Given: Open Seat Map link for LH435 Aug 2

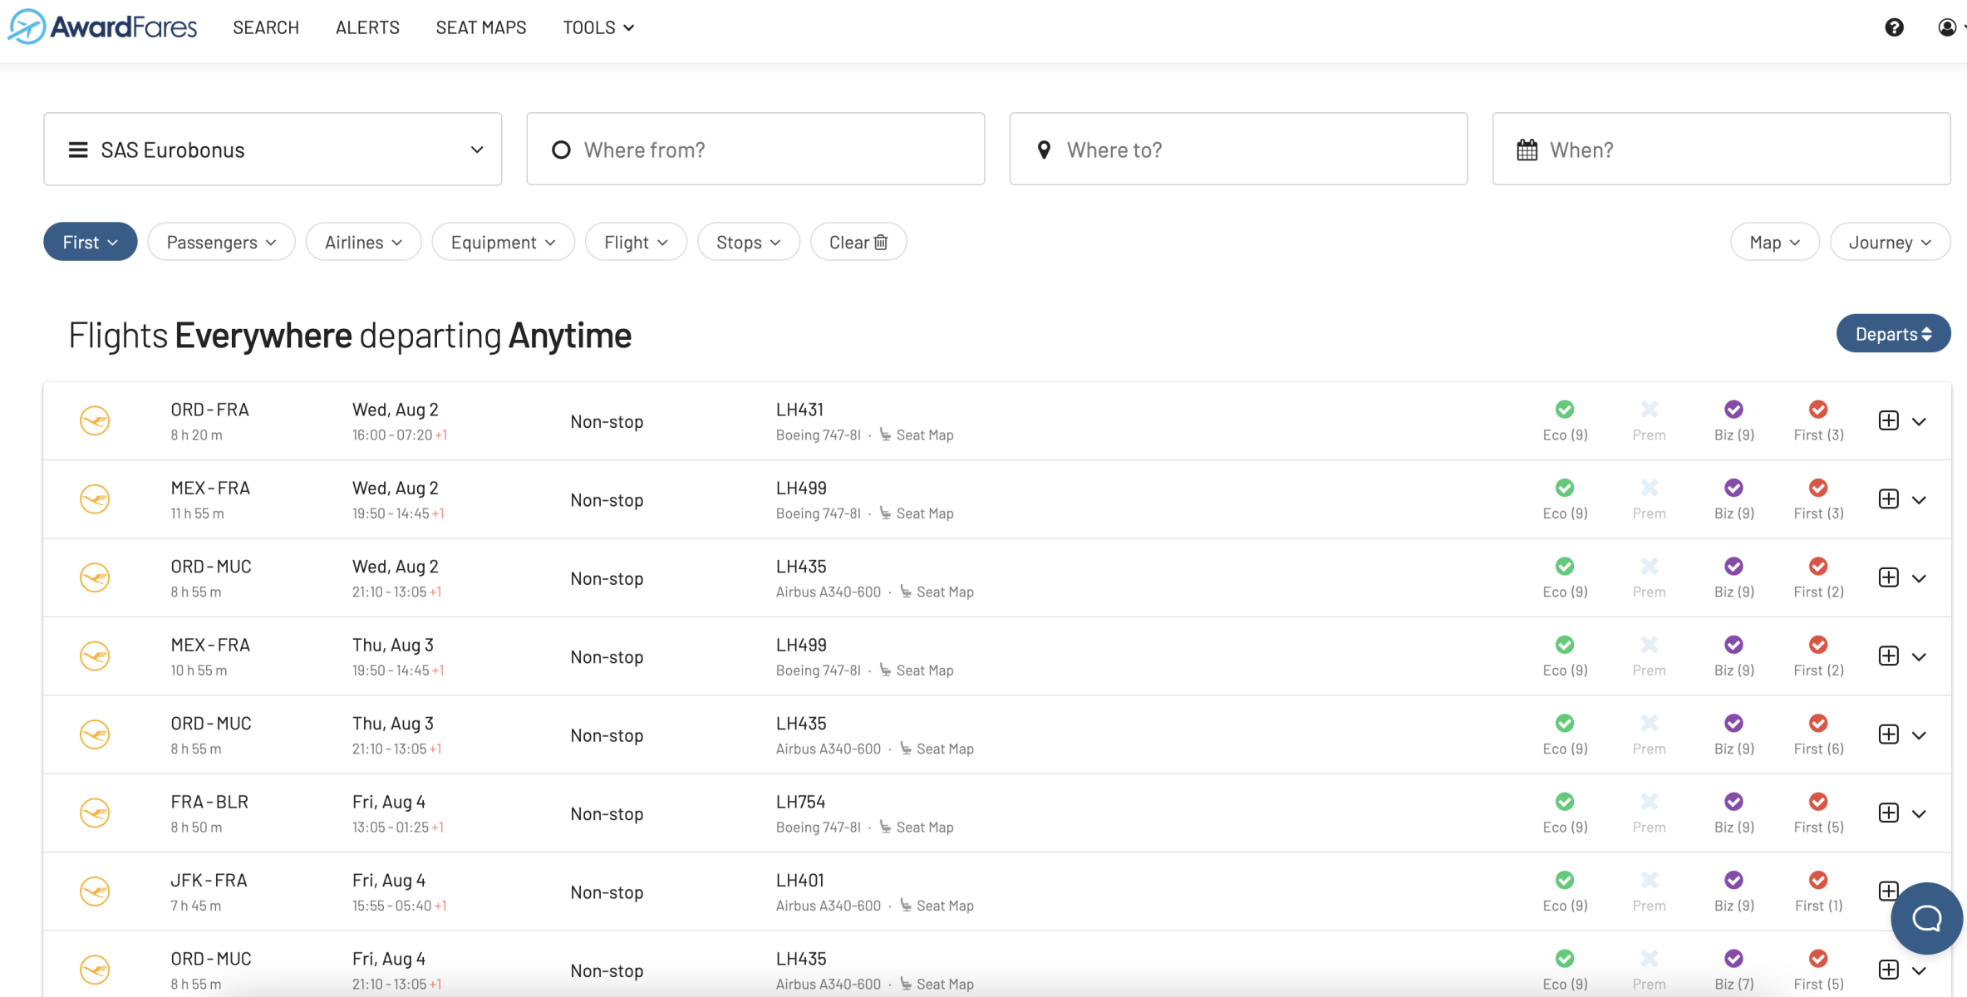Looking at the screenshot, I should pos(944,592).
